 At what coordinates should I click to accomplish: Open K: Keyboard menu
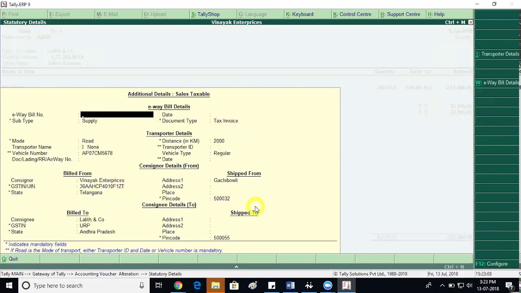(x=307, y=14)
